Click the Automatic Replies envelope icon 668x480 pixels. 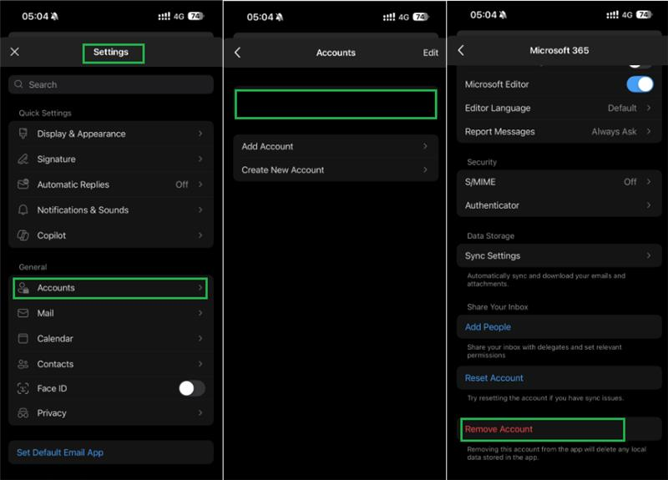(x=23, y=184)
